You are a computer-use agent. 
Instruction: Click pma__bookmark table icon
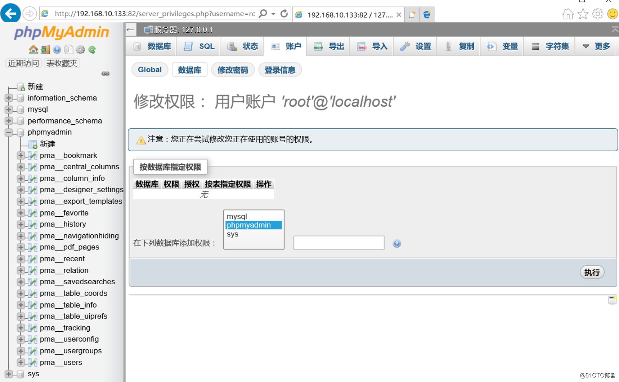(x=33, y=156)
